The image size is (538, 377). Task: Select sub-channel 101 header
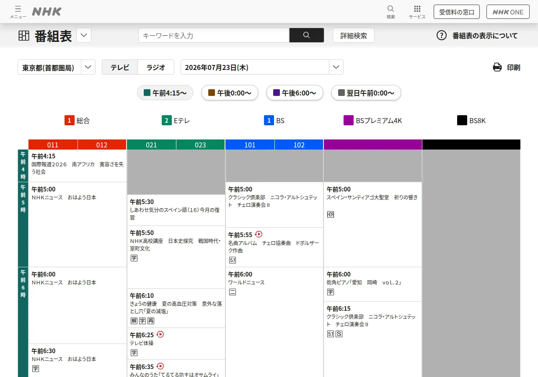click(x=250, y=145)
